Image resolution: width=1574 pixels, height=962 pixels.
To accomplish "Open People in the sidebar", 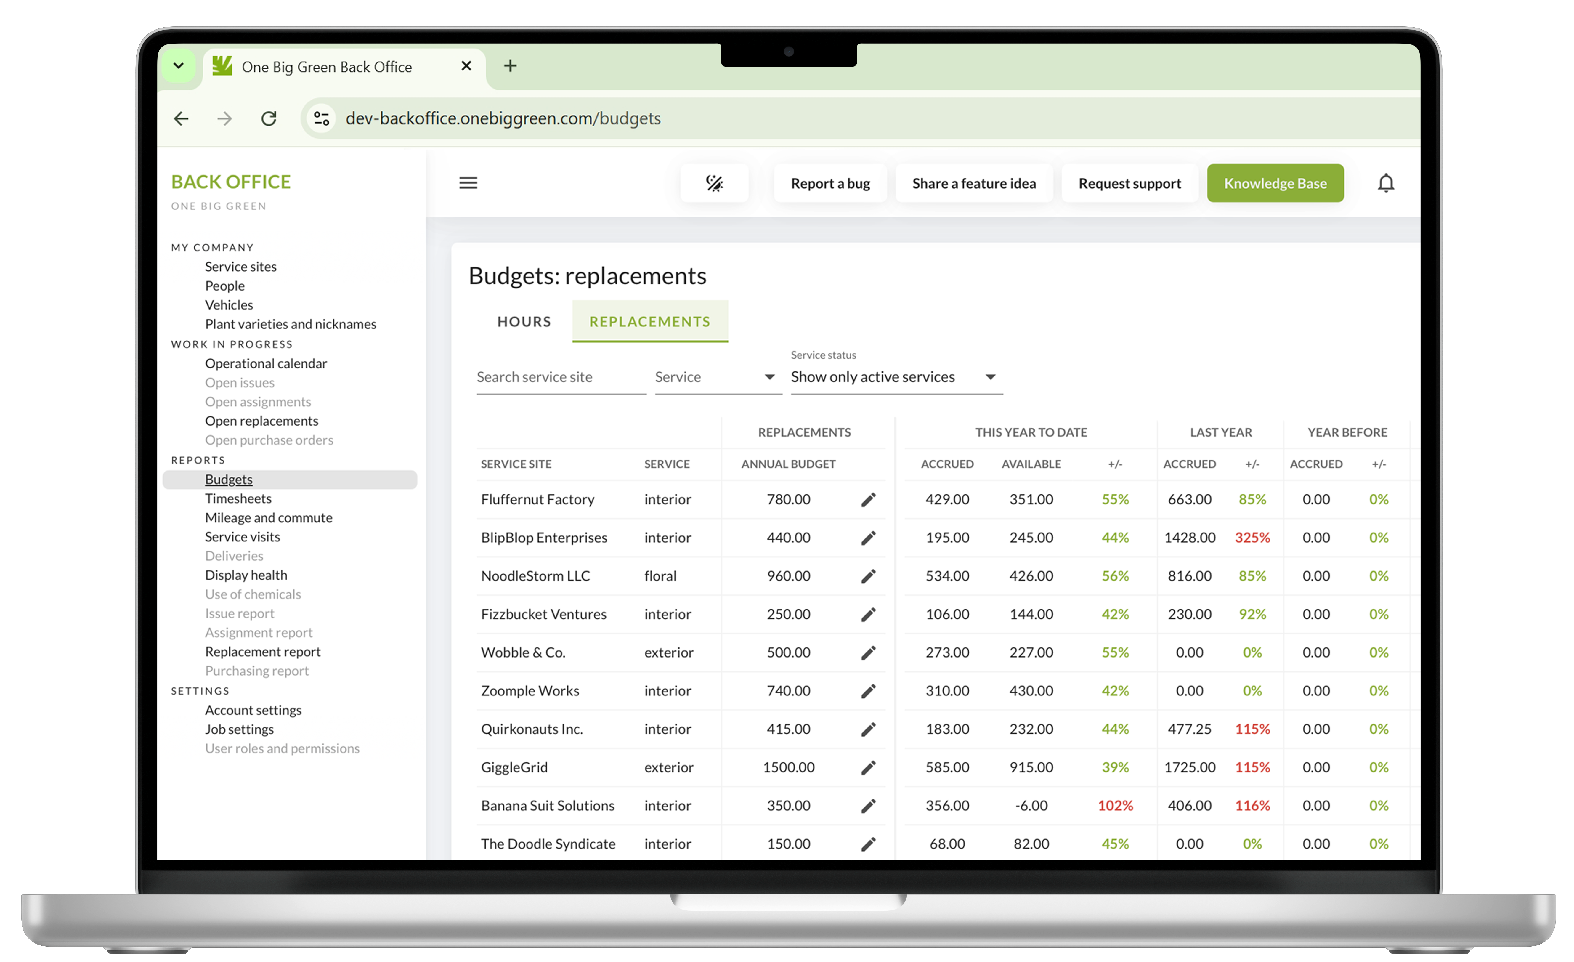I will pos(224,286).
